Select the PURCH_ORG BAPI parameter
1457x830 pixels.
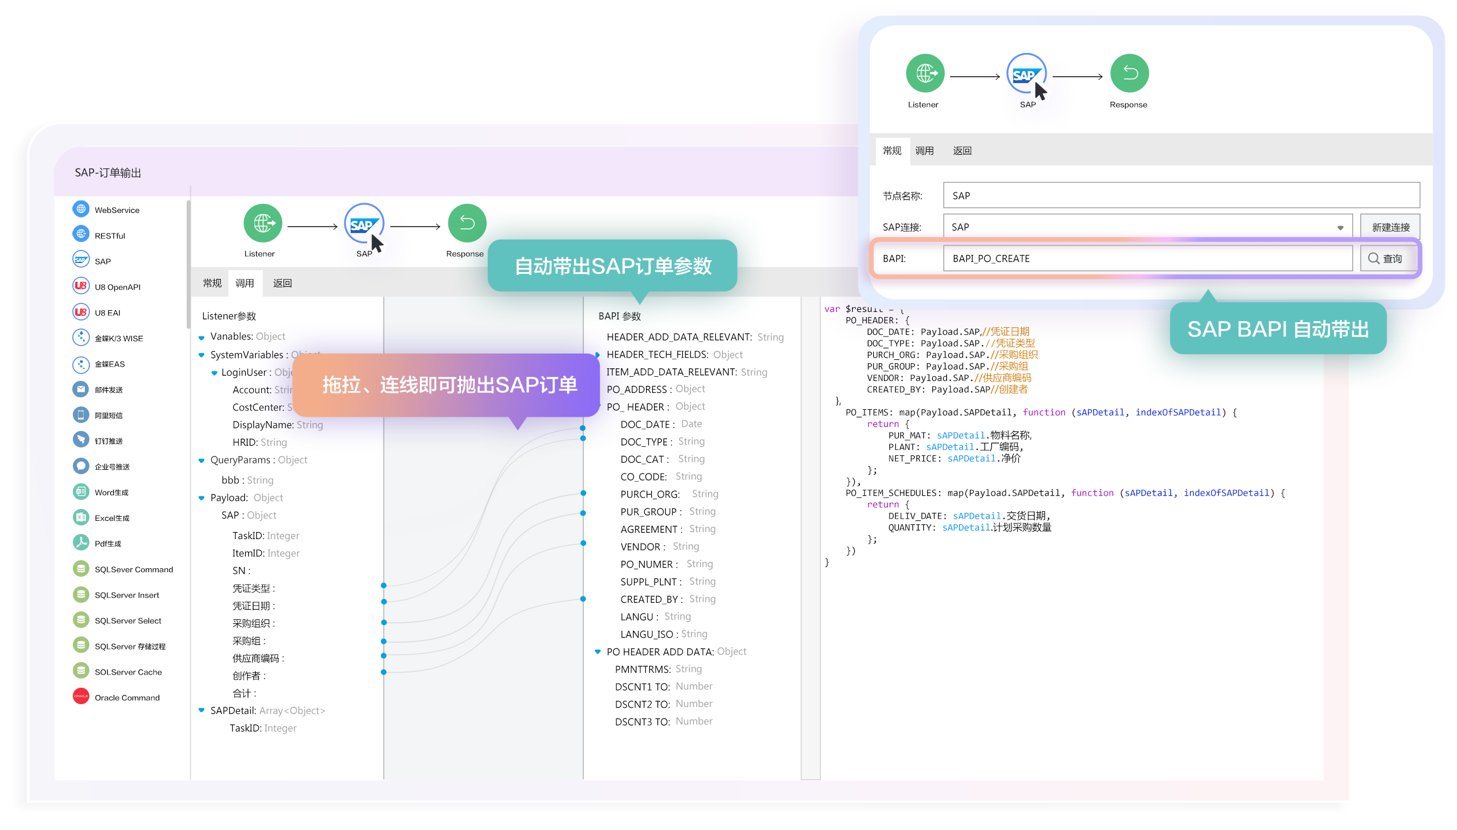pos(669,494)
